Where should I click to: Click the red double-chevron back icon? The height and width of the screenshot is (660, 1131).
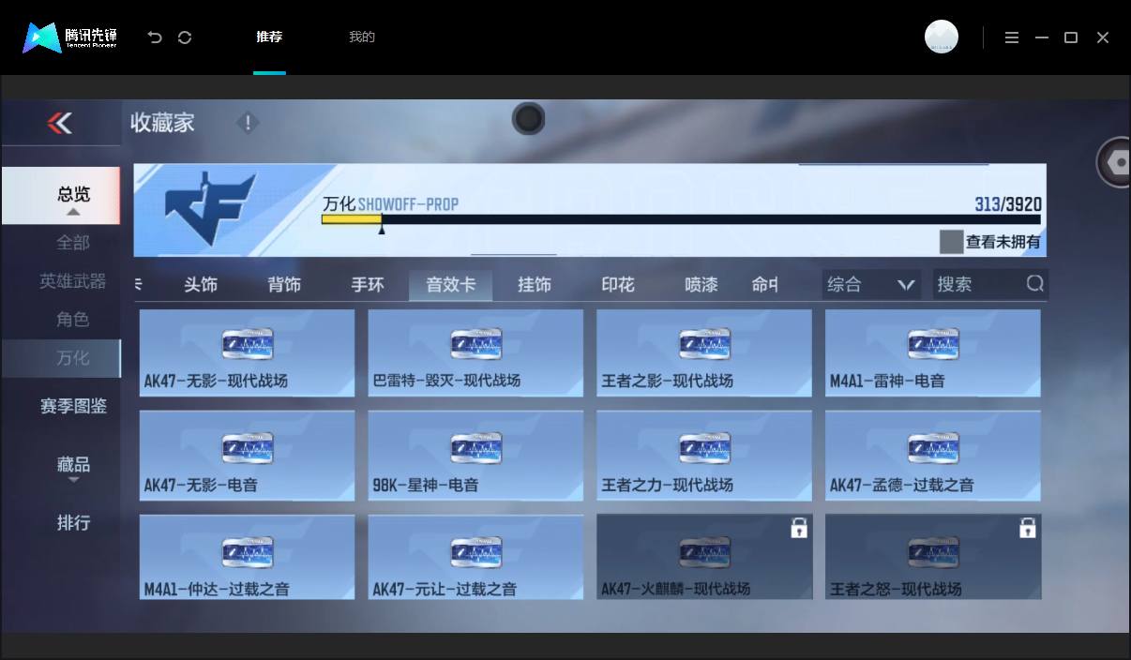pos(60,123)
